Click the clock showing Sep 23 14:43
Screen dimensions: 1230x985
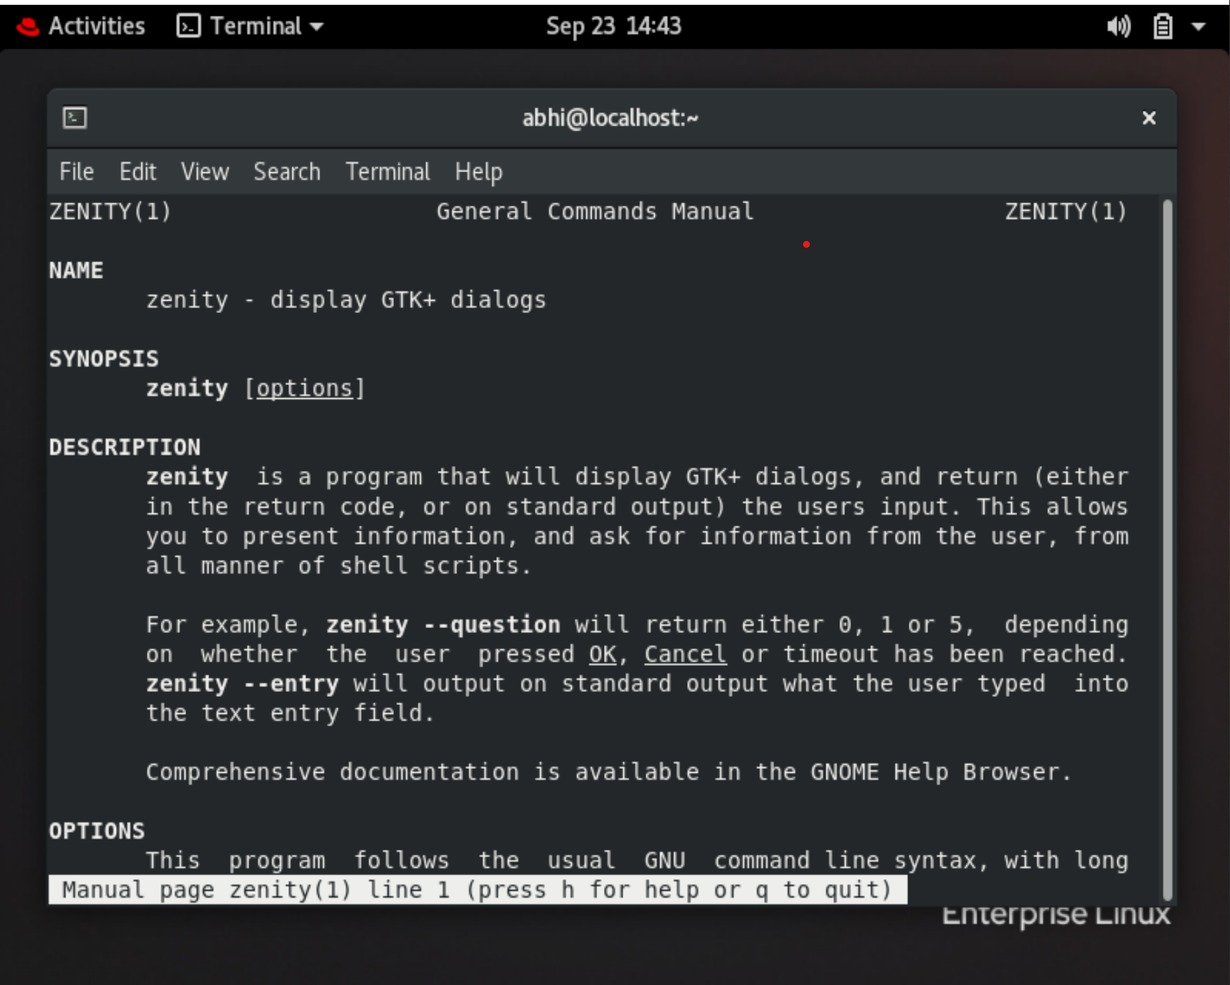(613, 25)
